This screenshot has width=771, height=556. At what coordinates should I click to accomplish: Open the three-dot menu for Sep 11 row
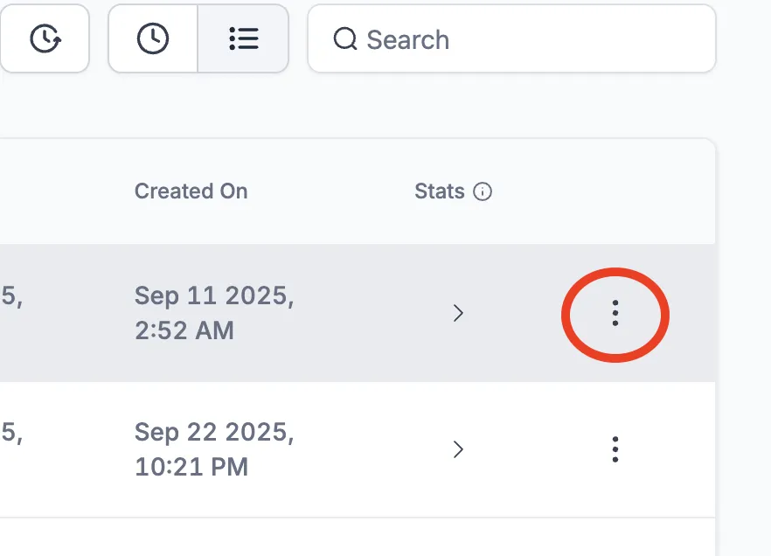pyautogui.click(x=615, y=313)
